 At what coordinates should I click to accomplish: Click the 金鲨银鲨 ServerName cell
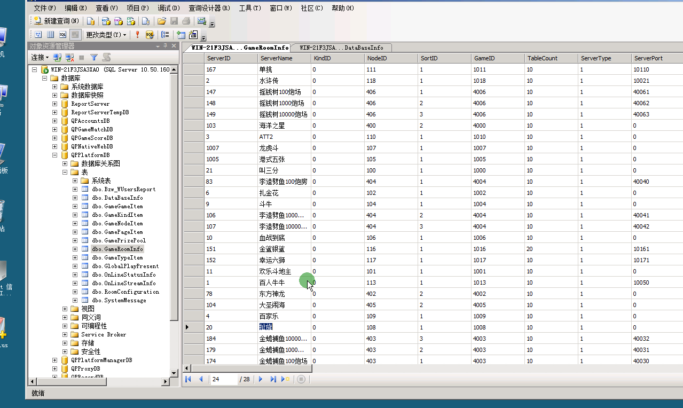point(284,249)
